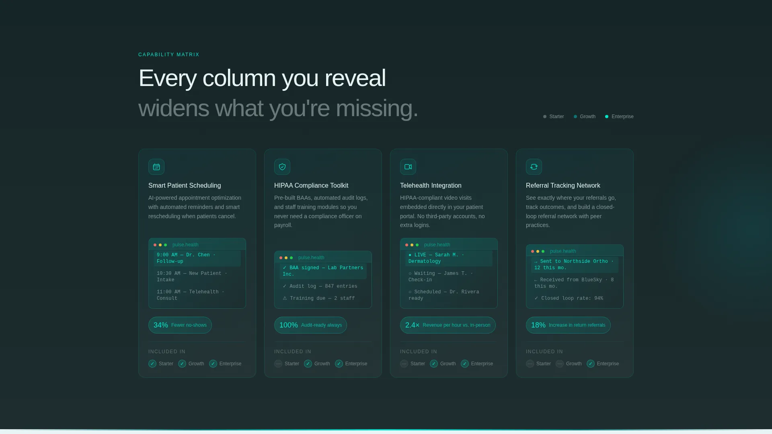
Task: Click Sent to Northside Ortho row
Action: pyautogui.click(x=575, y=264)
